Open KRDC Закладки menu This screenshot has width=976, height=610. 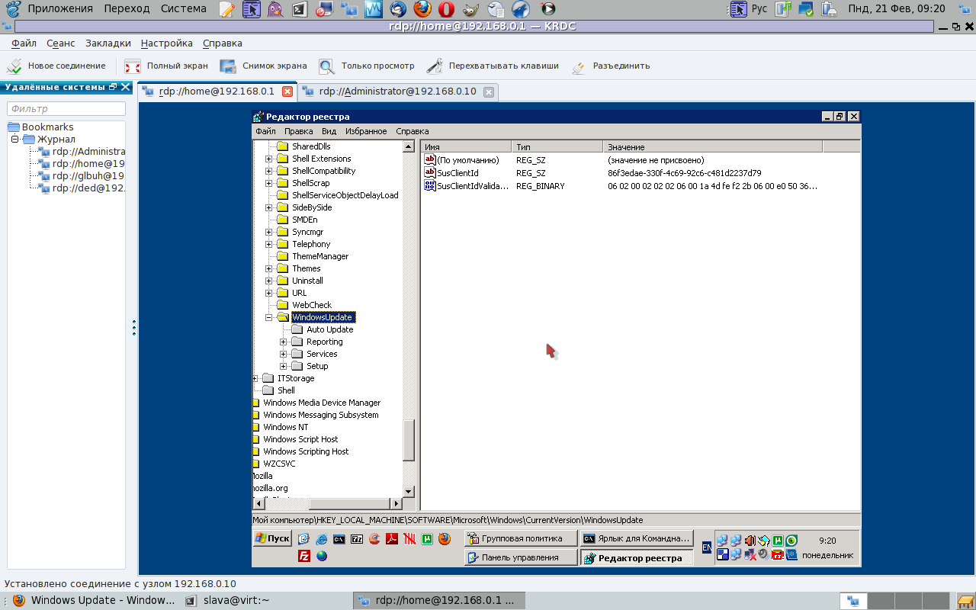click(108, 43)
